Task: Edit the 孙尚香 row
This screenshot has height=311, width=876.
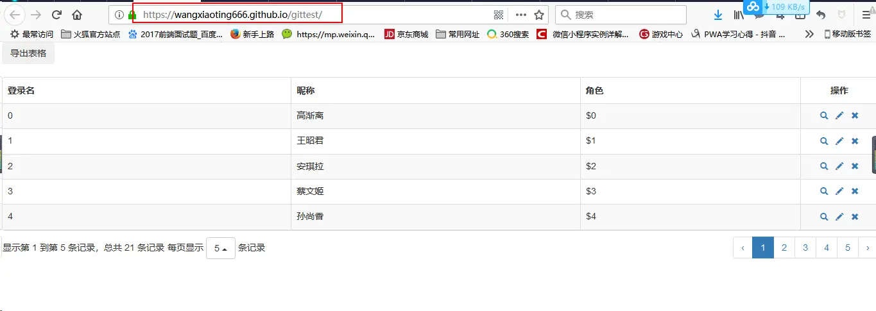Action: 839,217
